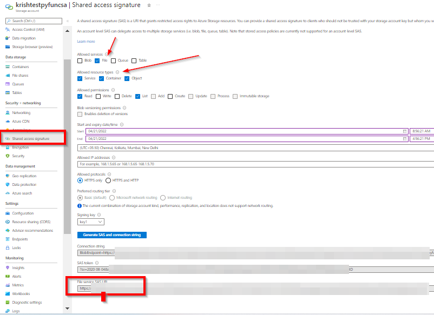Check the Create permission checkbox
The width and height of the screenshot is (434, 315).
coord(170,96)
